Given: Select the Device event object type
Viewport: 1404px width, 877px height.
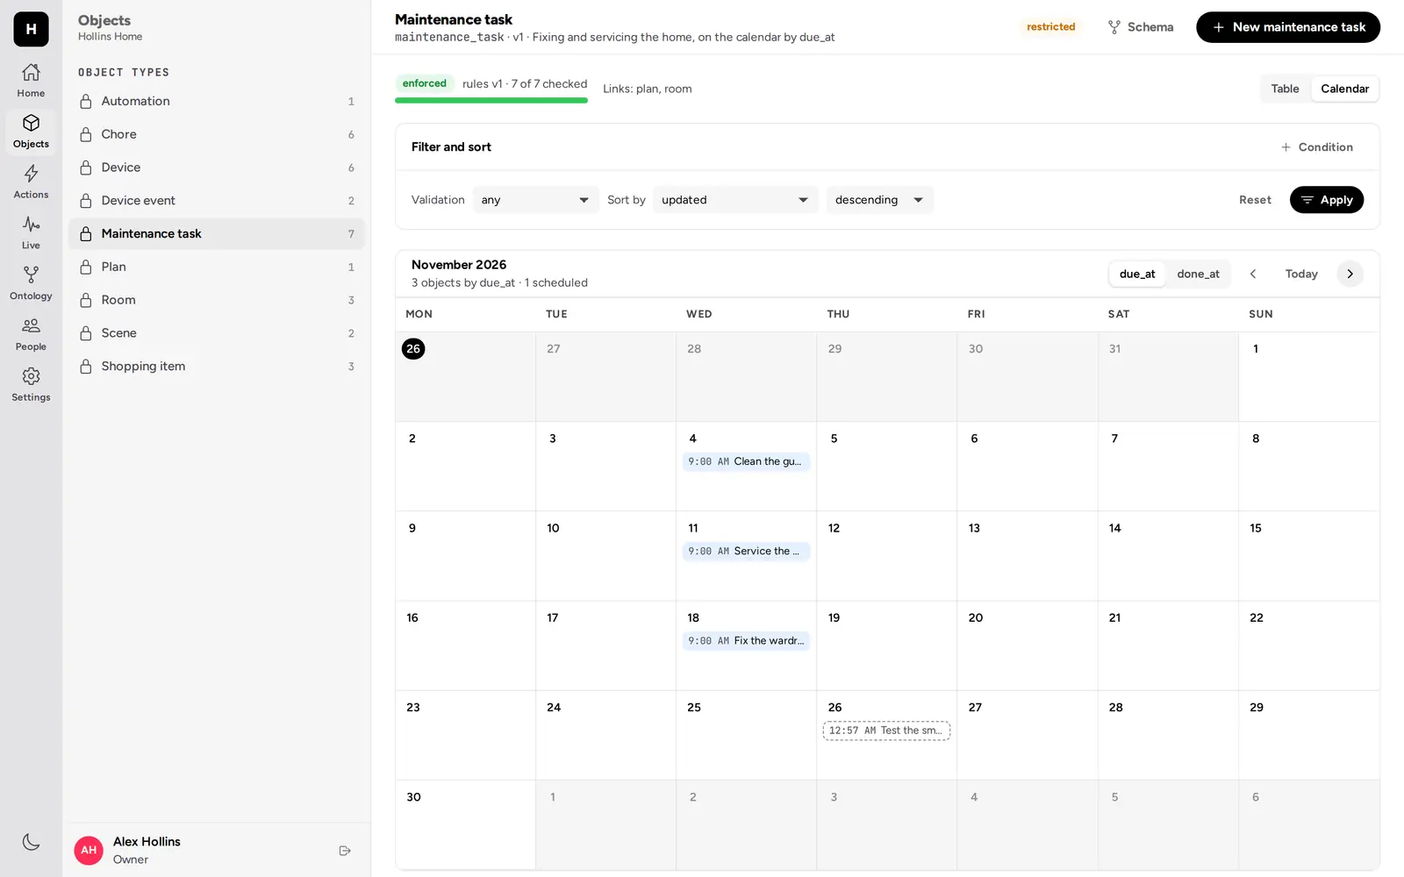Looking at the screenshot, I should (x=217, y=201).
